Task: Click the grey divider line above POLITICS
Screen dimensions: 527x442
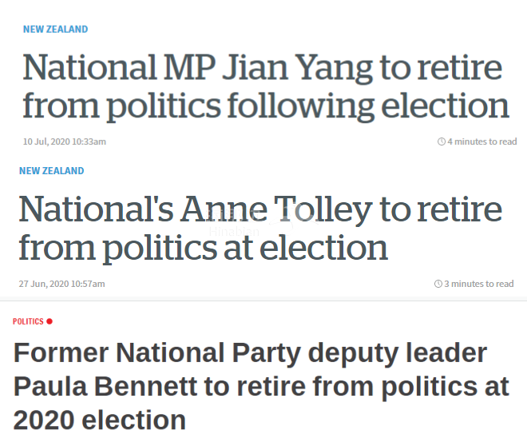Action: point(263,300)
